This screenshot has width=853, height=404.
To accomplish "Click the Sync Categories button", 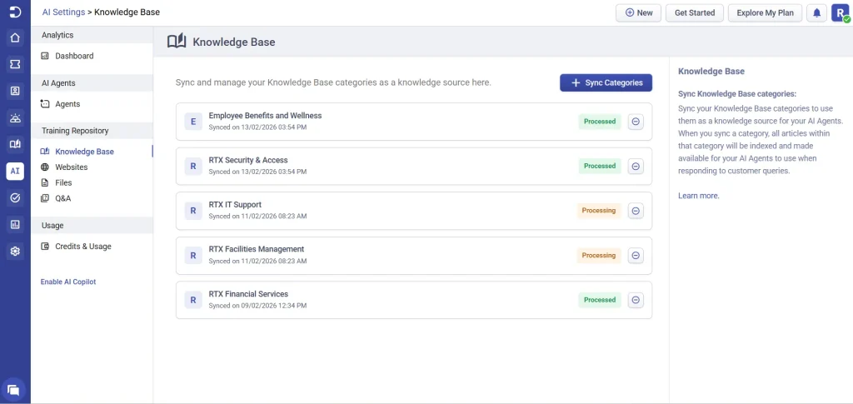I will [606, 82].
